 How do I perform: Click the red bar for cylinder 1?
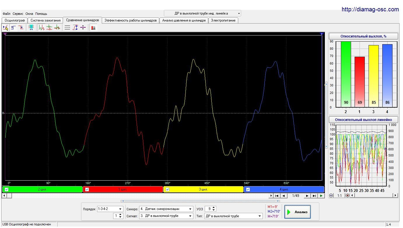pyautogui.click(x=360, y=82)
